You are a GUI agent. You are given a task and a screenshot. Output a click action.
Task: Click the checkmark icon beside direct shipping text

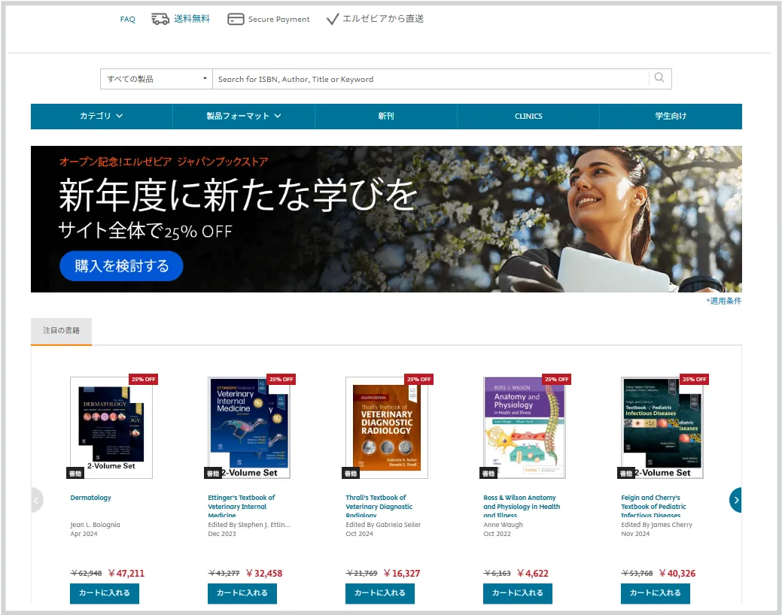coord(332,19)
